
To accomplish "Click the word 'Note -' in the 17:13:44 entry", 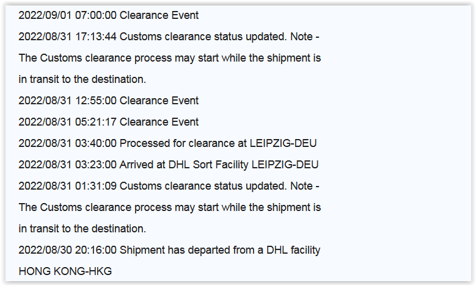I will pyautogui.click(x=305, y=37).
